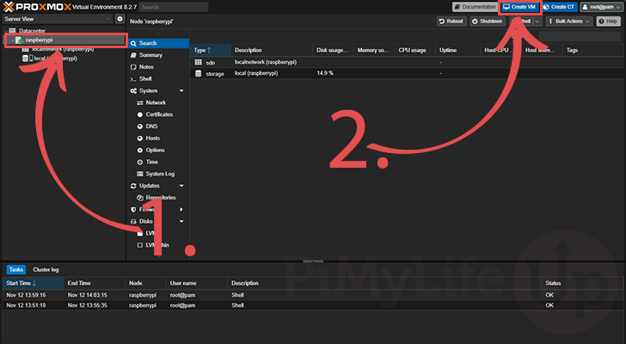Image resolution: width=626 pixels, height=344 pixels.
Task: Collapse the raspberrypi node expander
Action: click(x=12, y=40)
